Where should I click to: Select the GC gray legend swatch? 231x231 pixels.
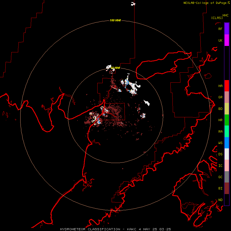pos(227,177)
